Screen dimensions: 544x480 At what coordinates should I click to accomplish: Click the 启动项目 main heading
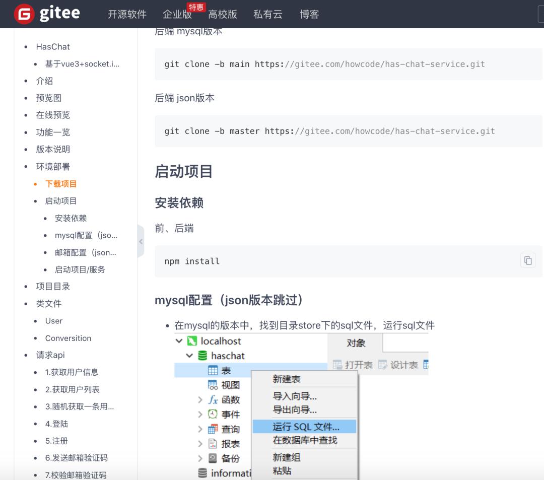point(183,171)
